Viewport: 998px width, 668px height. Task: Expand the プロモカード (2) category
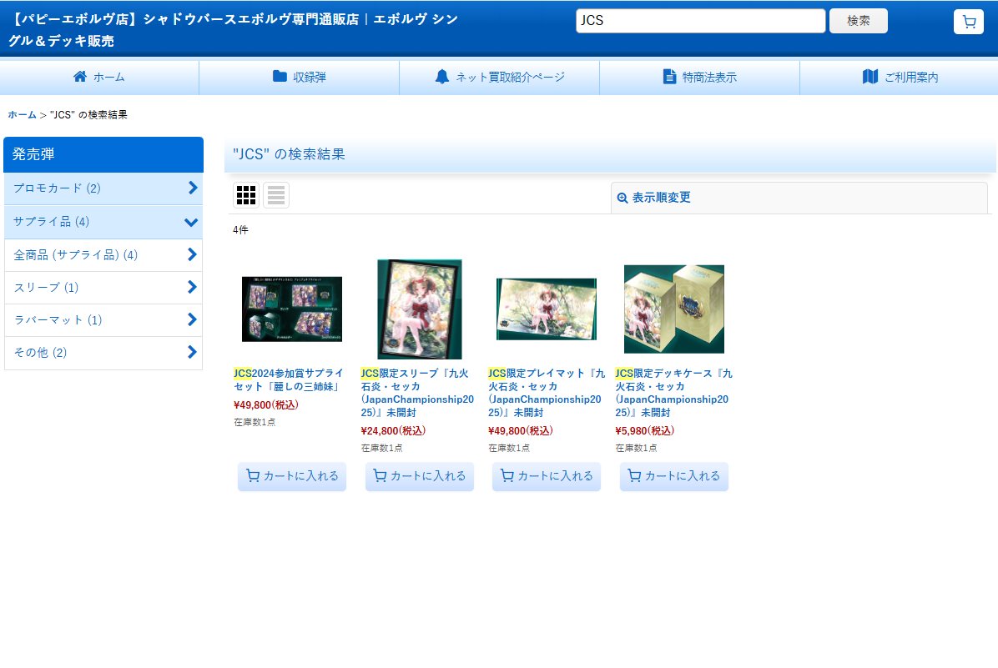point(192,188)
